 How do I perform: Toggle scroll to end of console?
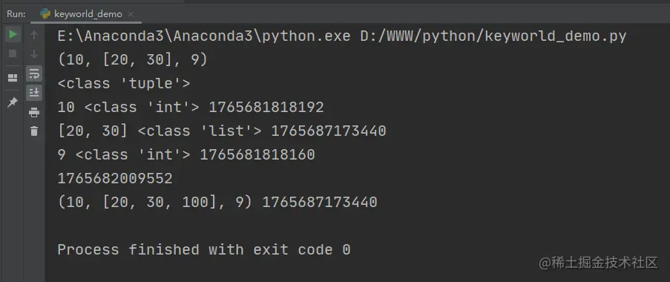[34, 93]
